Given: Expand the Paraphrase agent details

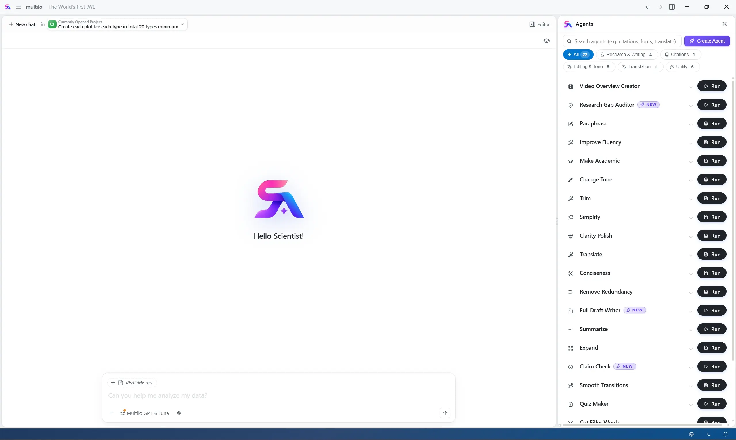Looking at the screenshot, I should pyautogui.click(x=691, y=125).
